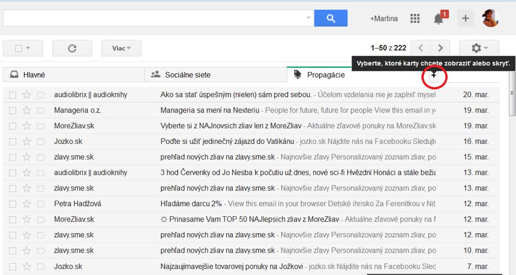Open Najzaujímavejšie tovarovej ponuky email
The image size is (516, 275).
tap(233, 266)
